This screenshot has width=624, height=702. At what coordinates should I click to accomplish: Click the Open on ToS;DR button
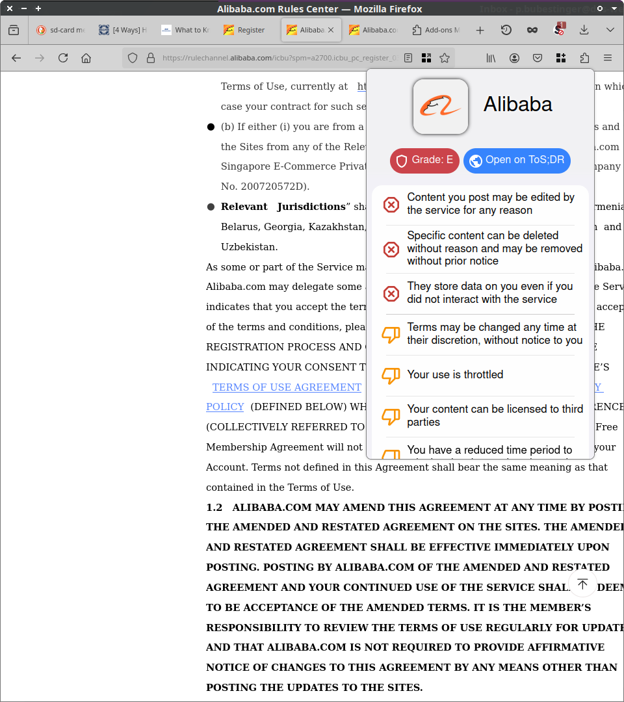pos(517,161)
